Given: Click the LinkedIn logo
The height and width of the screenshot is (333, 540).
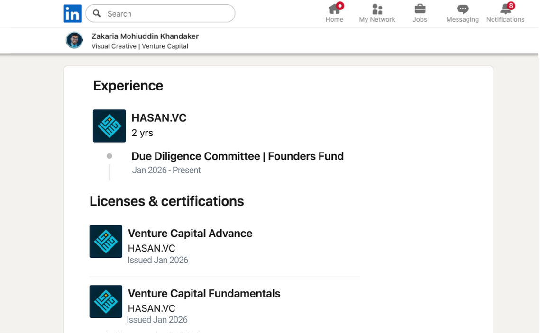Looking at the screenshot, I should [x=73, y=14].
